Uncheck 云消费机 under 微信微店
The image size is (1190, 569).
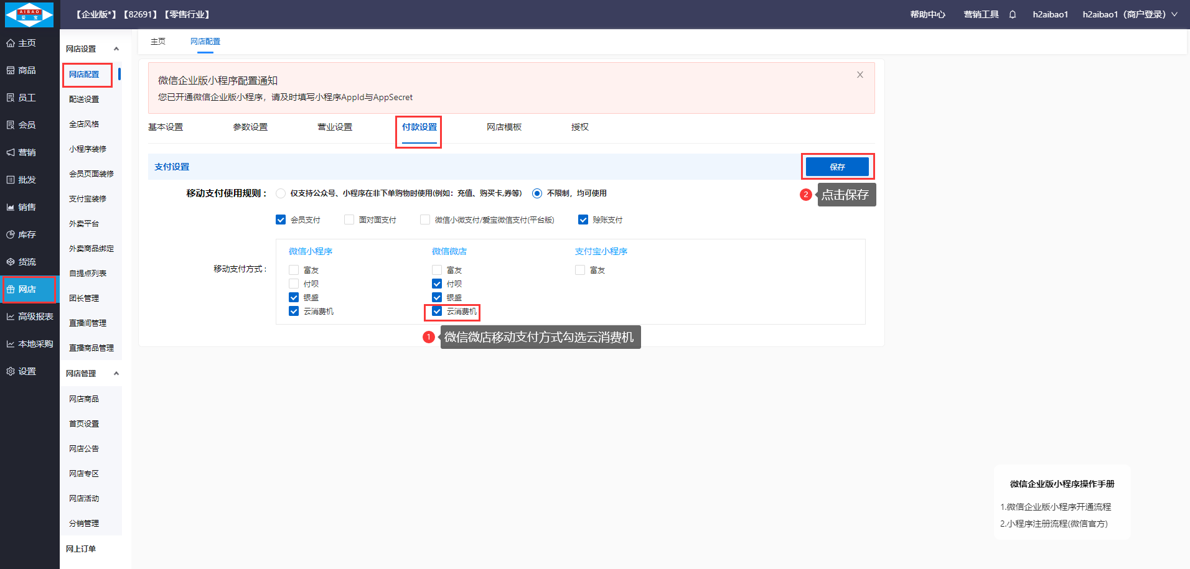437,311
